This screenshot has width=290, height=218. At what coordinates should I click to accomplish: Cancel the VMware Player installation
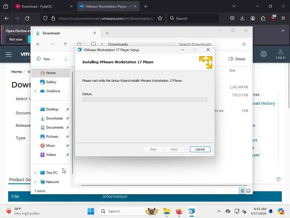pos(200,149)
